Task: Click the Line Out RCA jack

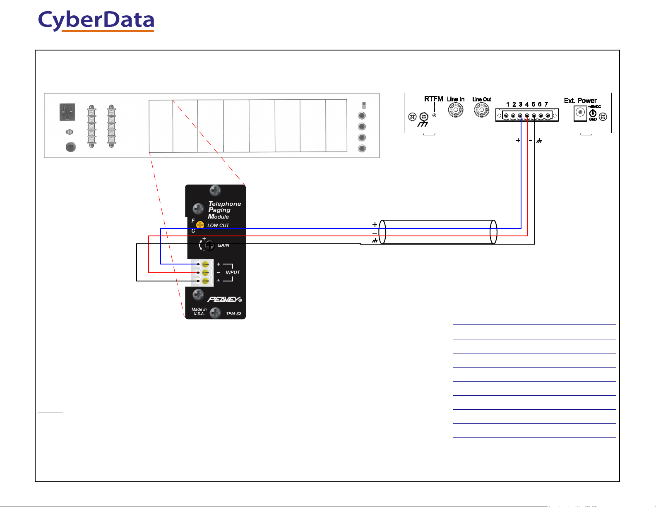Action: pyautogui.click(x=481, y=110)
